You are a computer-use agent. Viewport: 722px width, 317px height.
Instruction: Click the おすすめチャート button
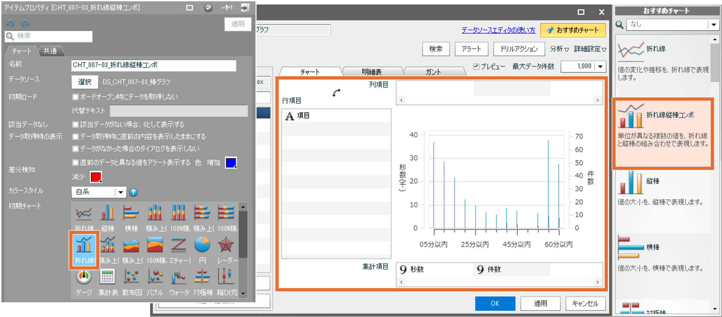(573, 30)
